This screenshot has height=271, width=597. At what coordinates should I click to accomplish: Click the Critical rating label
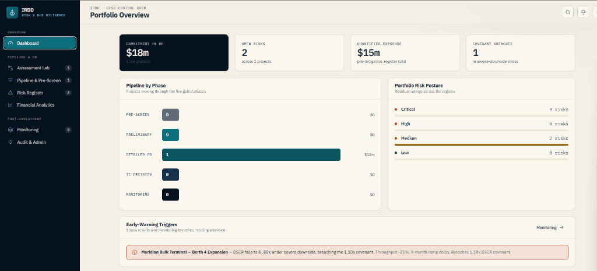click(408, 109)
